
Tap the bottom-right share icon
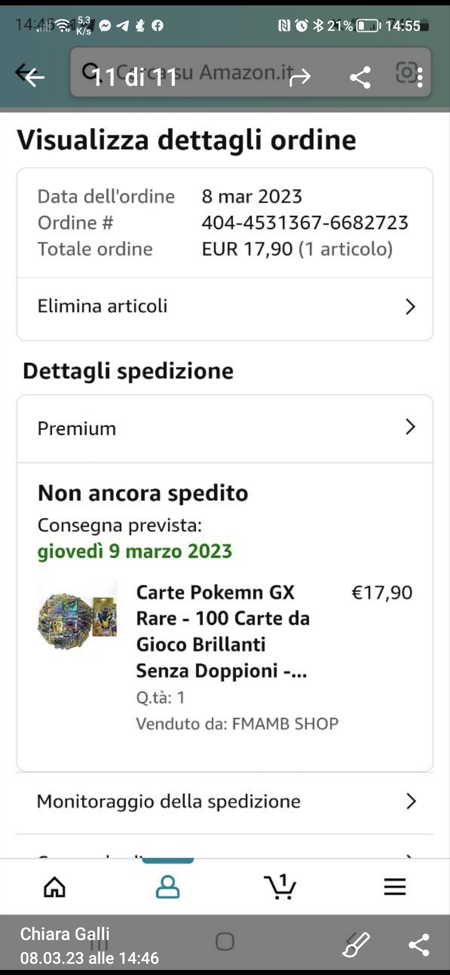(419, 944)
